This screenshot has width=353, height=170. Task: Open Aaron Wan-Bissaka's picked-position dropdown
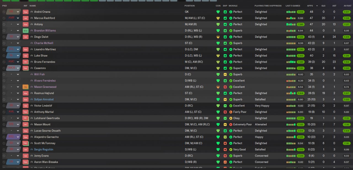pos(14,162)
